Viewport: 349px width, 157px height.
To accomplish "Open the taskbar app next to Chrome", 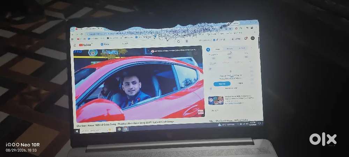I will pyautogui.click(x=126, y=129).
